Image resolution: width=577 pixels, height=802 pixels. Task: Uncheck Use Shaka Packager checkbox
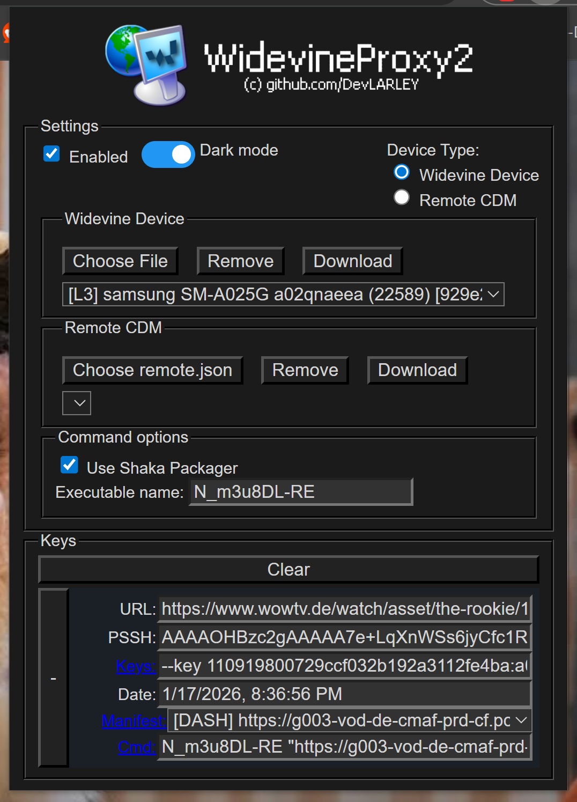(69, 465)
